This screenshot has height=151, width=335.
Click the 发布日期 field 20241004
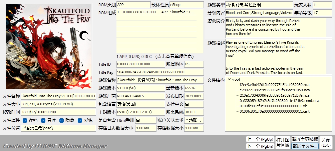194,96
